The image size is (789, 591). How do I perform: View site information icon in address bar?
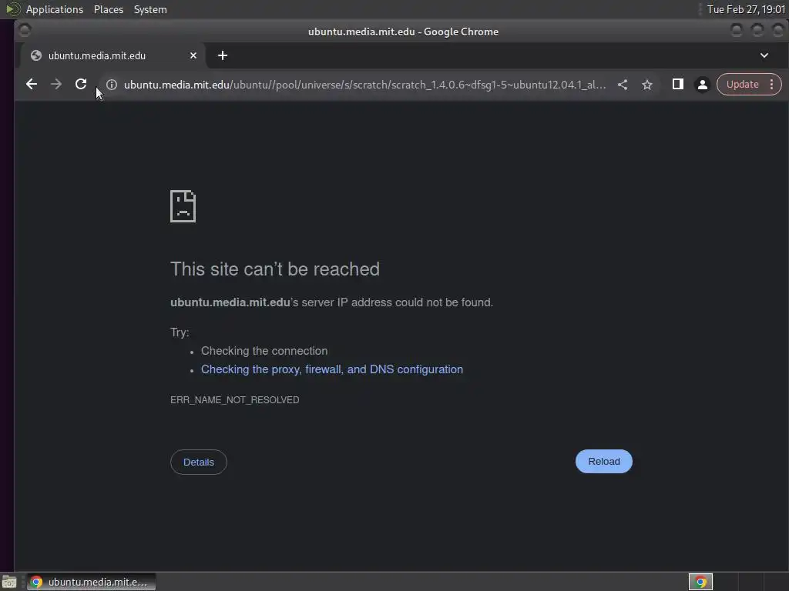pyautogui.click(x=112, y=85)
